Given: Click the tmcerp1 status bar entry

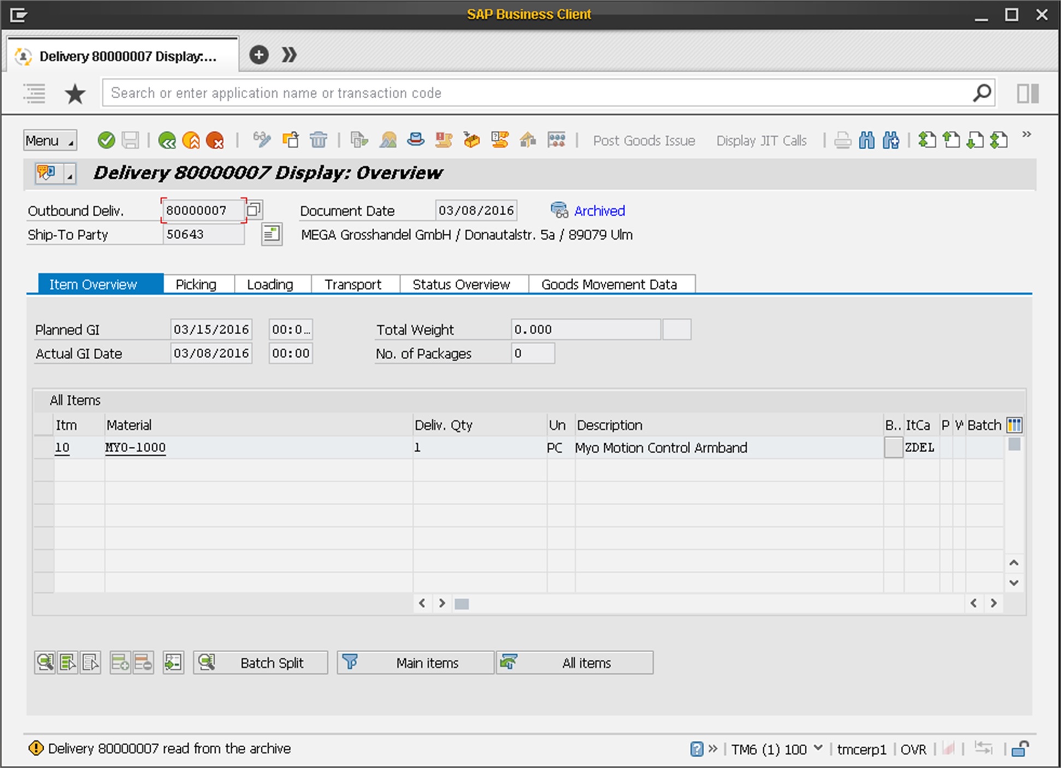Looking at the screenshot, I should [x=861, y=749].
